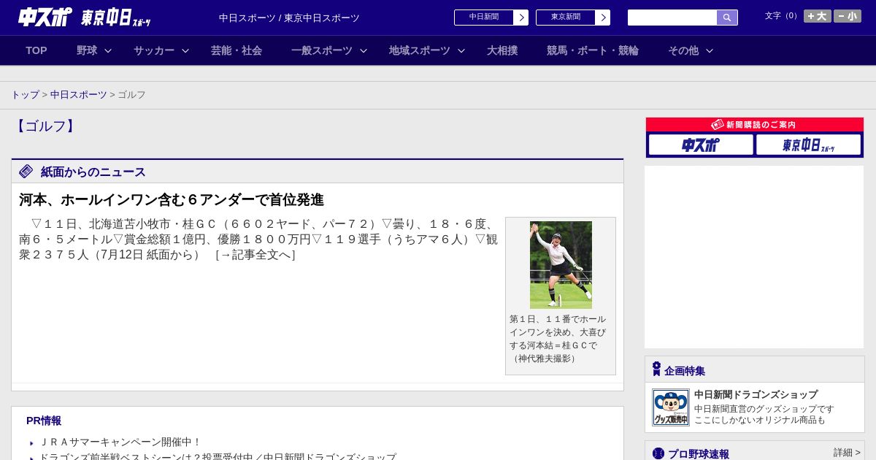Click 詳細 > link beside プロ野球速報
The height and width of the screenshot is (460, 876).
click(847, 453)
